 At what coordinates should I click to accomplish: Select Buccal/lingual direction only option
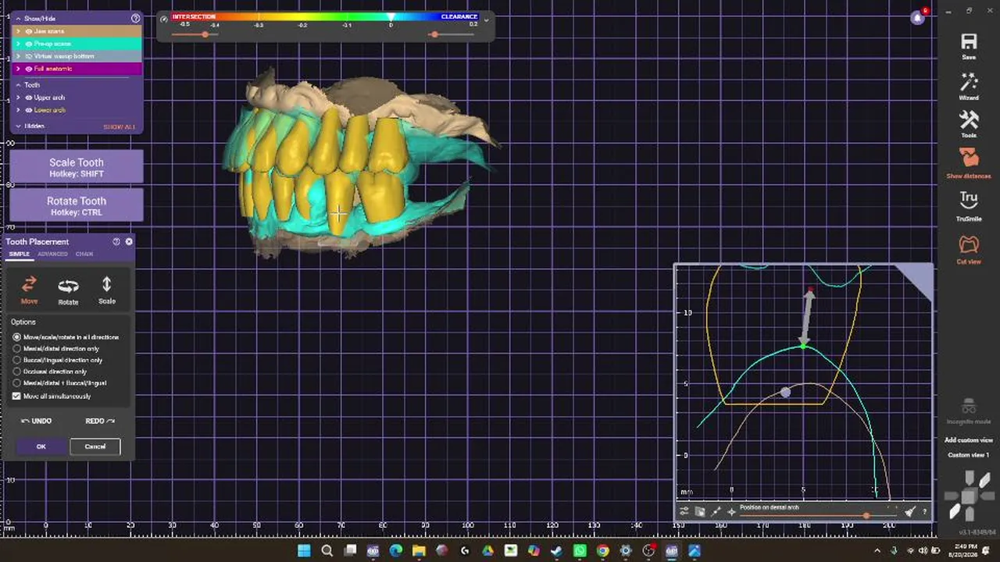click(x=17, y=360)
